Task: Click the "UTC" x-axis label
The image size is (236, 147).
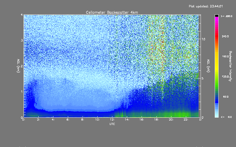Action: pos(112,124)
